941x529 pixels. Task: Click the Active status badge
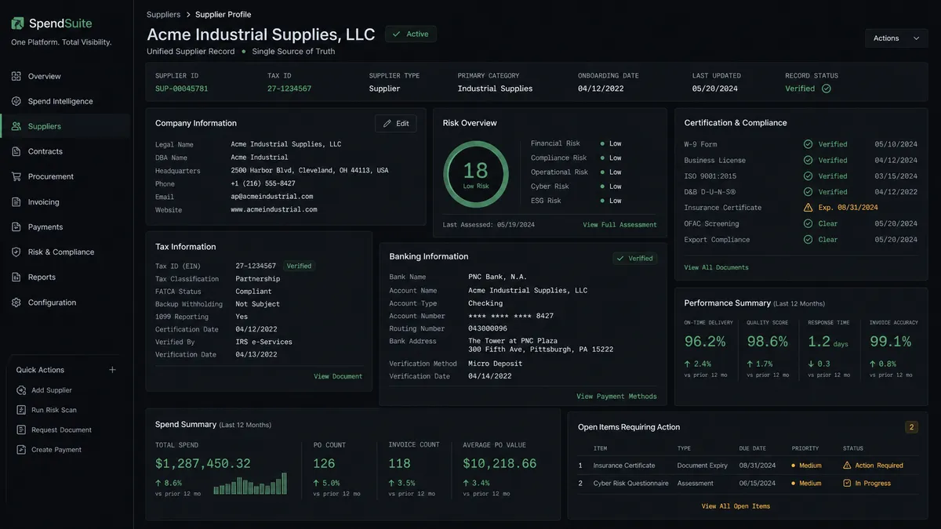coord(411,34)
